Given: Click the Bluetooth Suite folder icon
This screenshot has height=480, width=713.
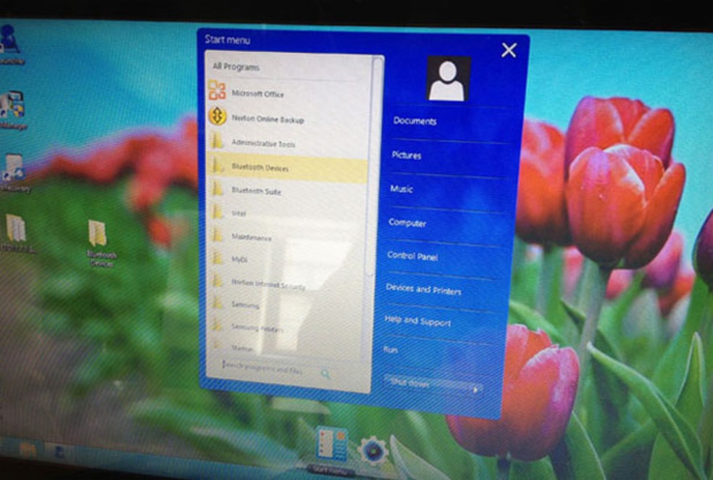Looking at the screenshot, I should coord(217,192).
